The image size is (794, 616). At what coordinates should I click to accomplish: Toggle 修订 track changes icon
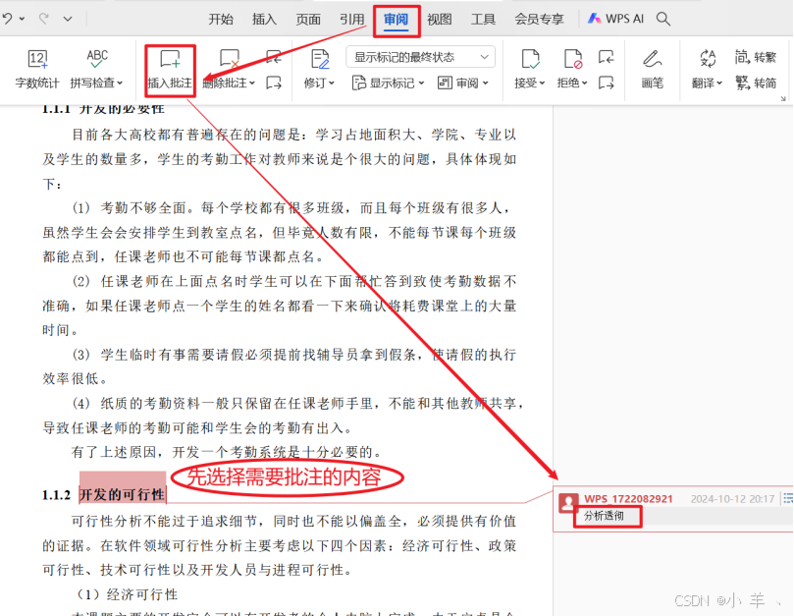(320, 59)
